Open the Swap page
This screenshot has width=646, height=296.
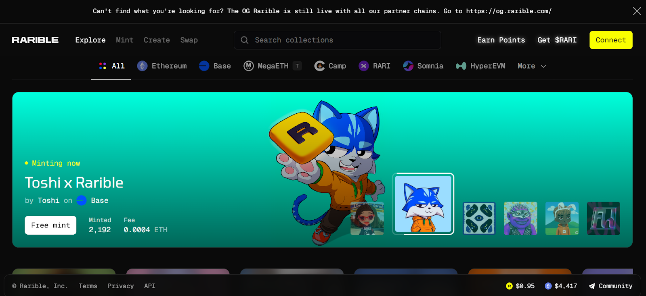[x=189, y=40]
